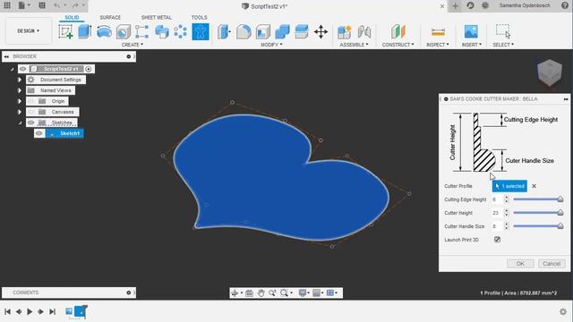Click OK in Cookie Cutter dialog
The height and width of the screenshot is (322, 573).
tap(520, 264)
